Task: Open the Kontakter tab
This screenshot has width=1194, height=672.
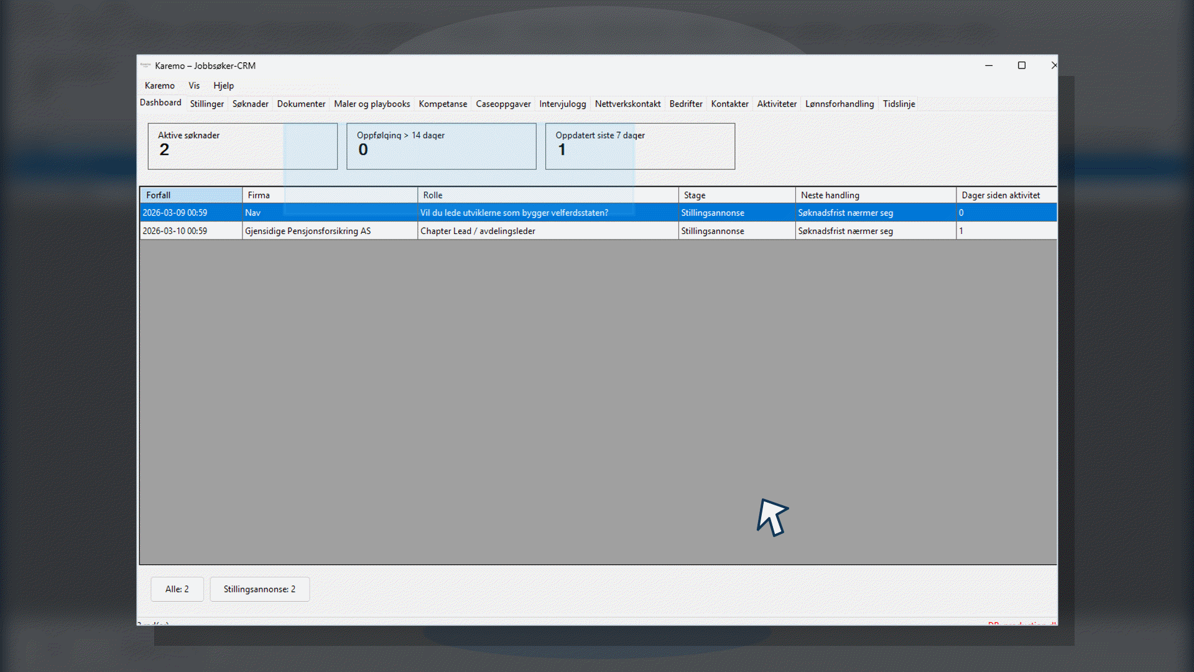Action: (x=729, y=104)
